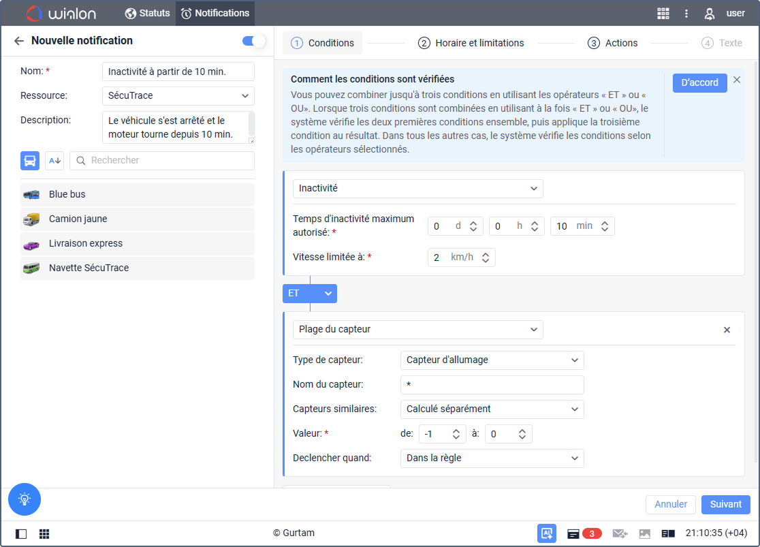Click the D'accord button
This screenshot has height=547, width=760.
pos(699,82)
